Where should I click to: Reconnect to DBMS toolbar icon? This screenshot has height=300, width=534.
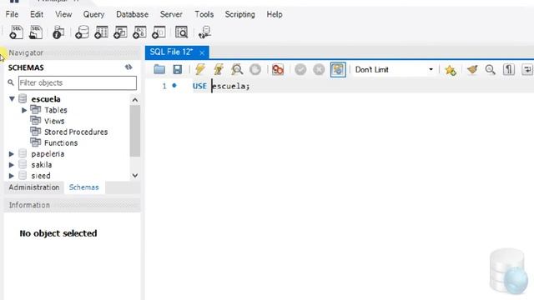click(x=204, y=32)
